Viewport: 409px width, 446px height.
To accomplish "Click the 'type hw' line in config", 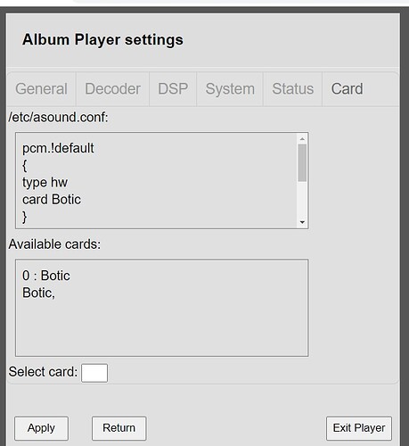I will (x=45, y=183).
